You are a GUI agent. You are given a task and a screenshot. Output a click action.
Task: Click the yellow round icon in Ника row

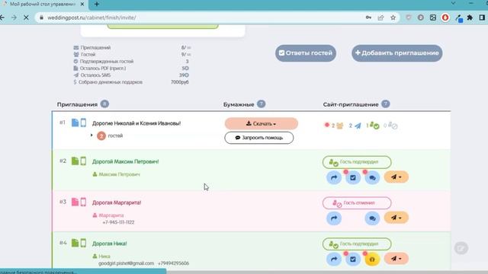(372, 259)
